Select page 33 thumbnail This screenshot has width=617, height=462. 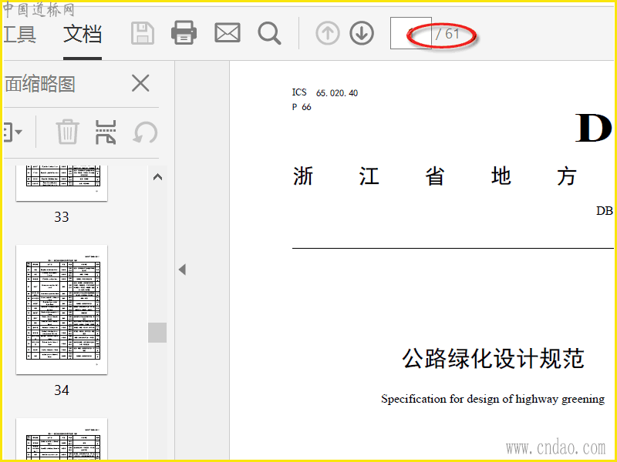[62, 183]
